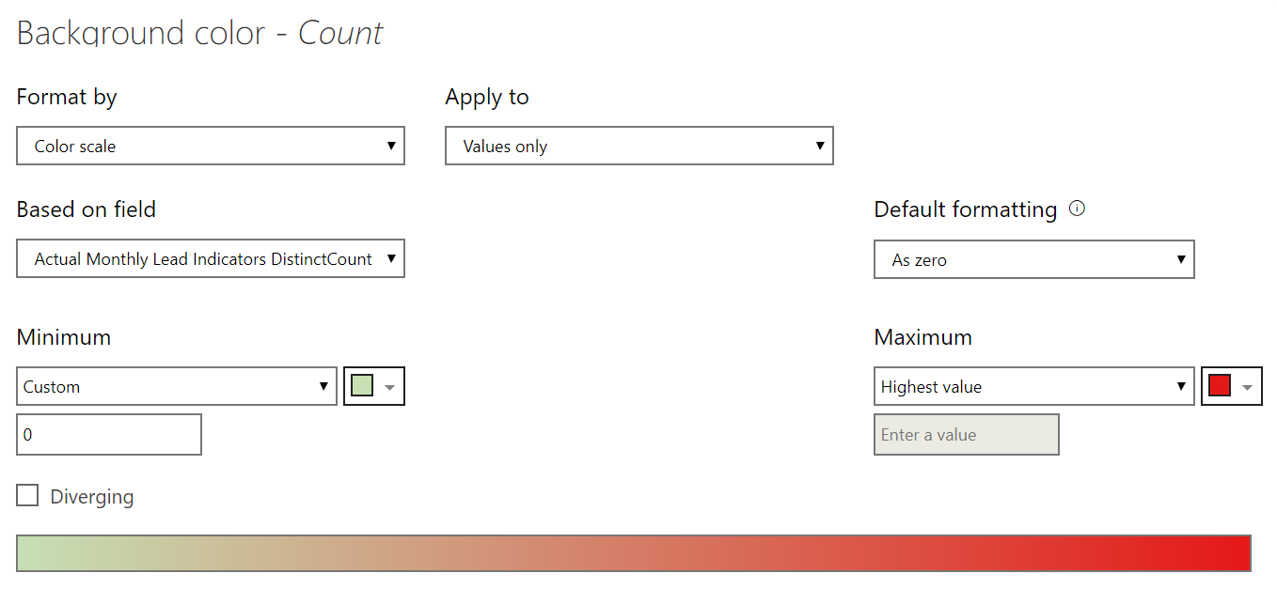1277x589 pixels.
Task: Open the Maximum dropdown showing Highest value
Action: tap(1034, 386)
